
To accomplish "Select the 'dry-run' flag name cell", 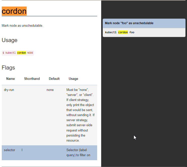I will click(9, 90).
